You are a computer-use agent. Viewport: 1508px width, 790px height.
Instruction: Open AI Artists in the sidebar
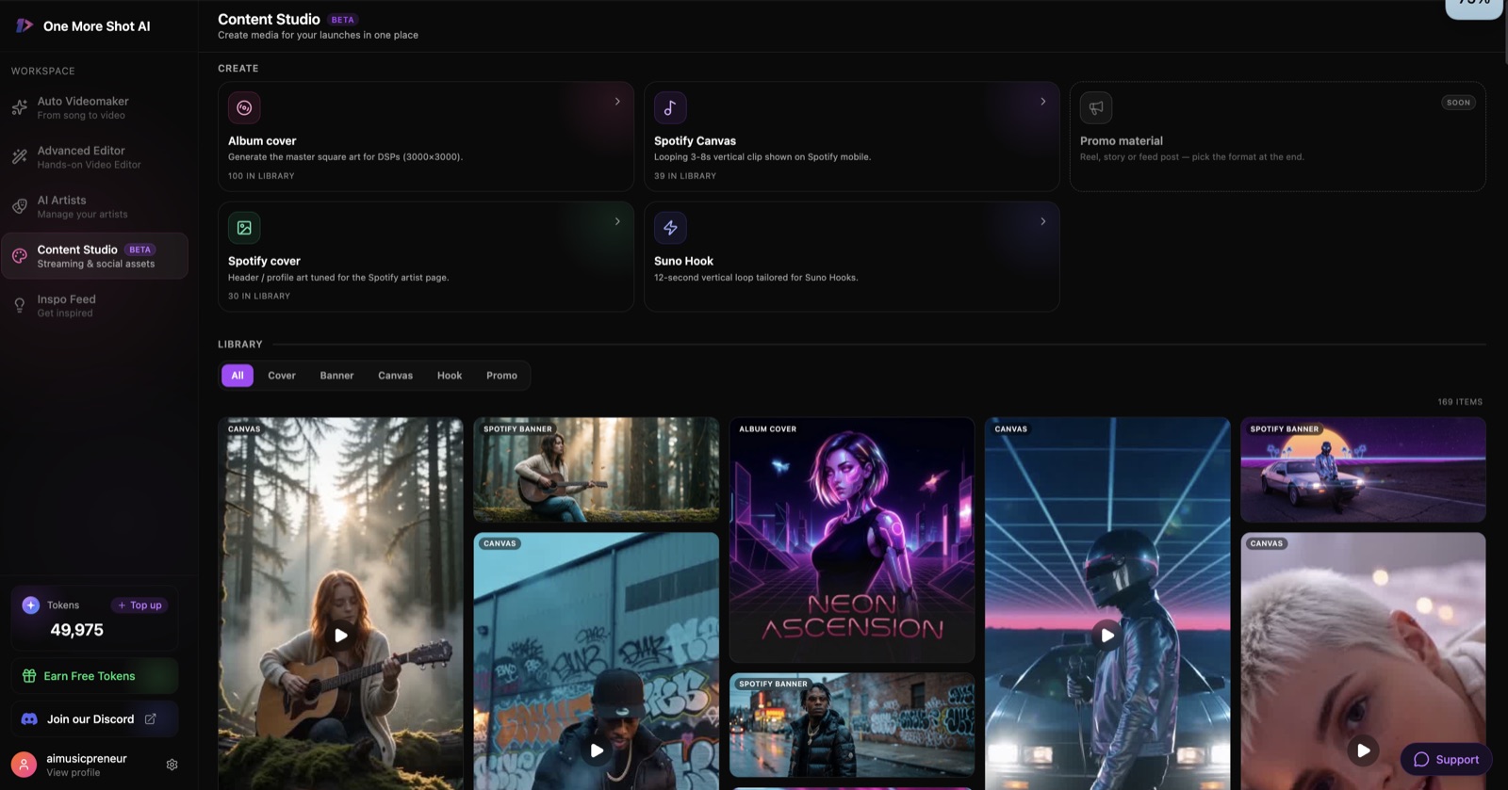[x=94, y=206]
